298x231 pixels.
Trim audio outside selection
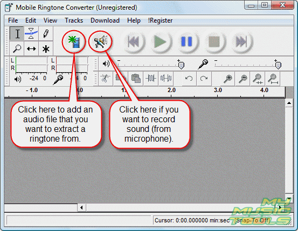coord(151,78)
